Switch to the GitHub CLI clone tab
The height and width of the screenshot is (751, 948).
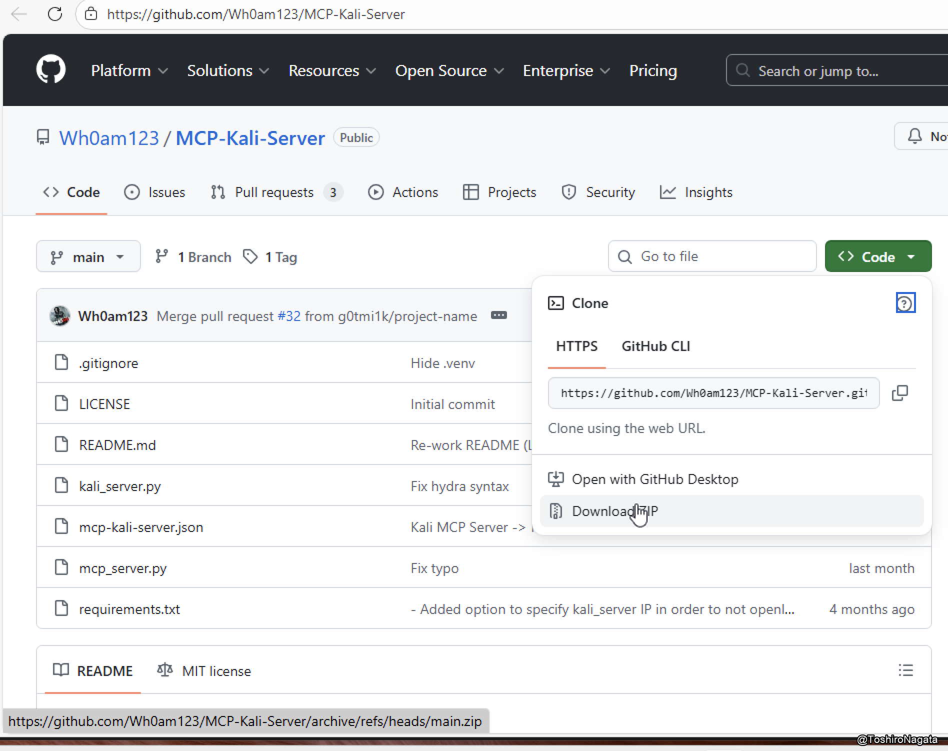[x=655, y=346]
